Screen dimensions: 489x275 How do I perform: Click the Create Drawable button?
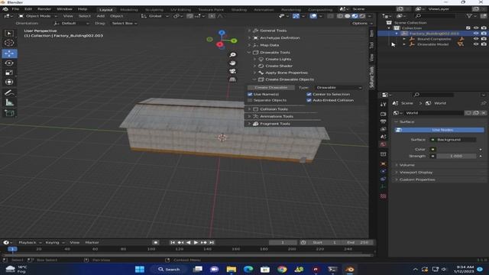270,88
